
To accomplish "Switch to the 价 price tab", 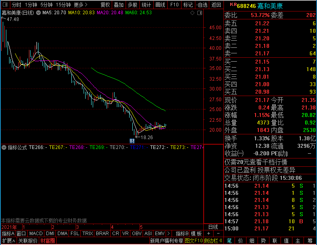I will pos(241,241).
